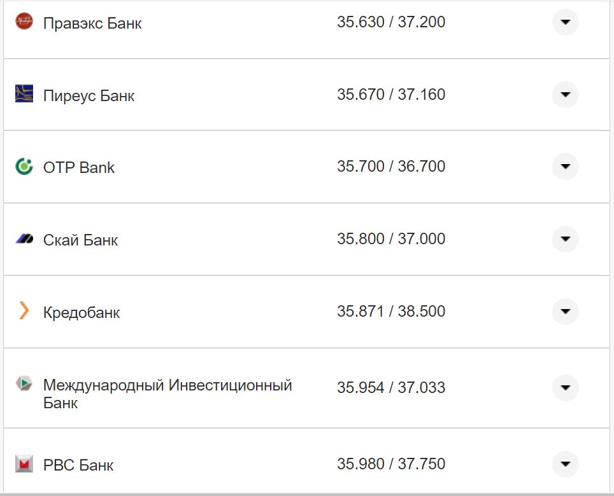
Task: Click the Пиреус Банк blue square emblem
Action: tap(24, 95)
